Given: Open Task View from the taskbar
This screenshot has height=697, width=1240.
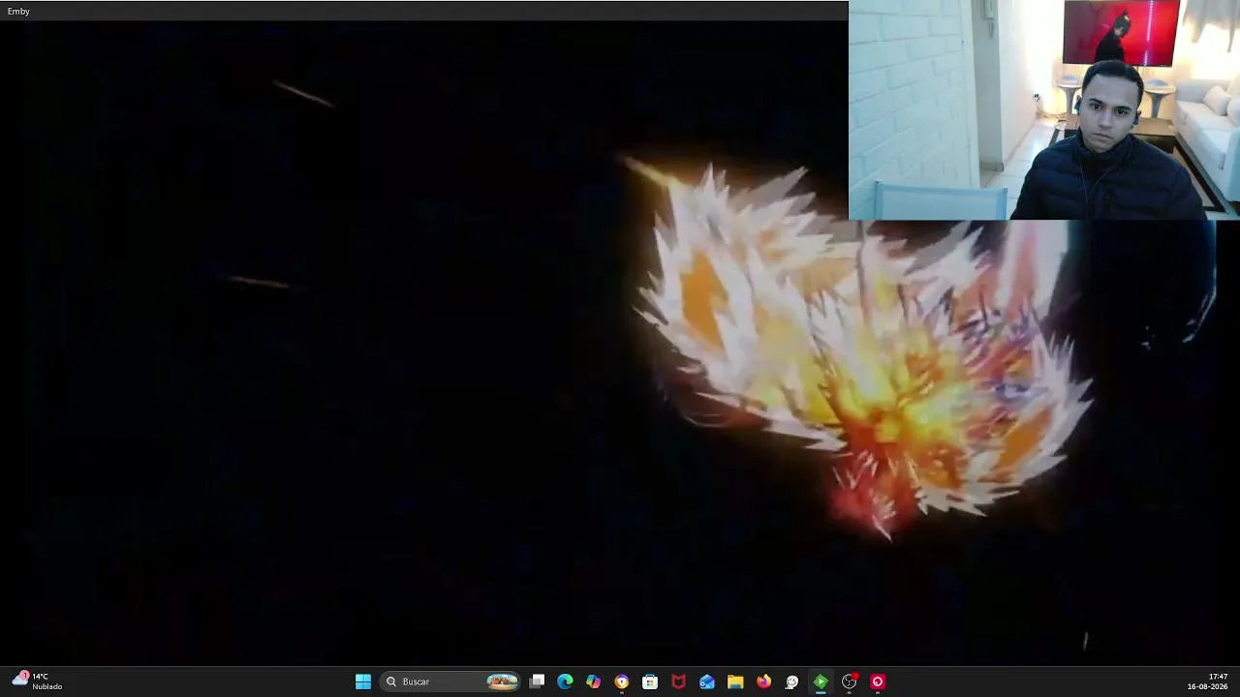Looking at the screenshot, I should [537, 682].
